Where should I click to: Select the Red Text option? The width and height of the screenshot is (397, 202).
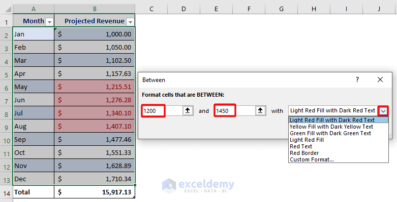(x=339, y=146)
